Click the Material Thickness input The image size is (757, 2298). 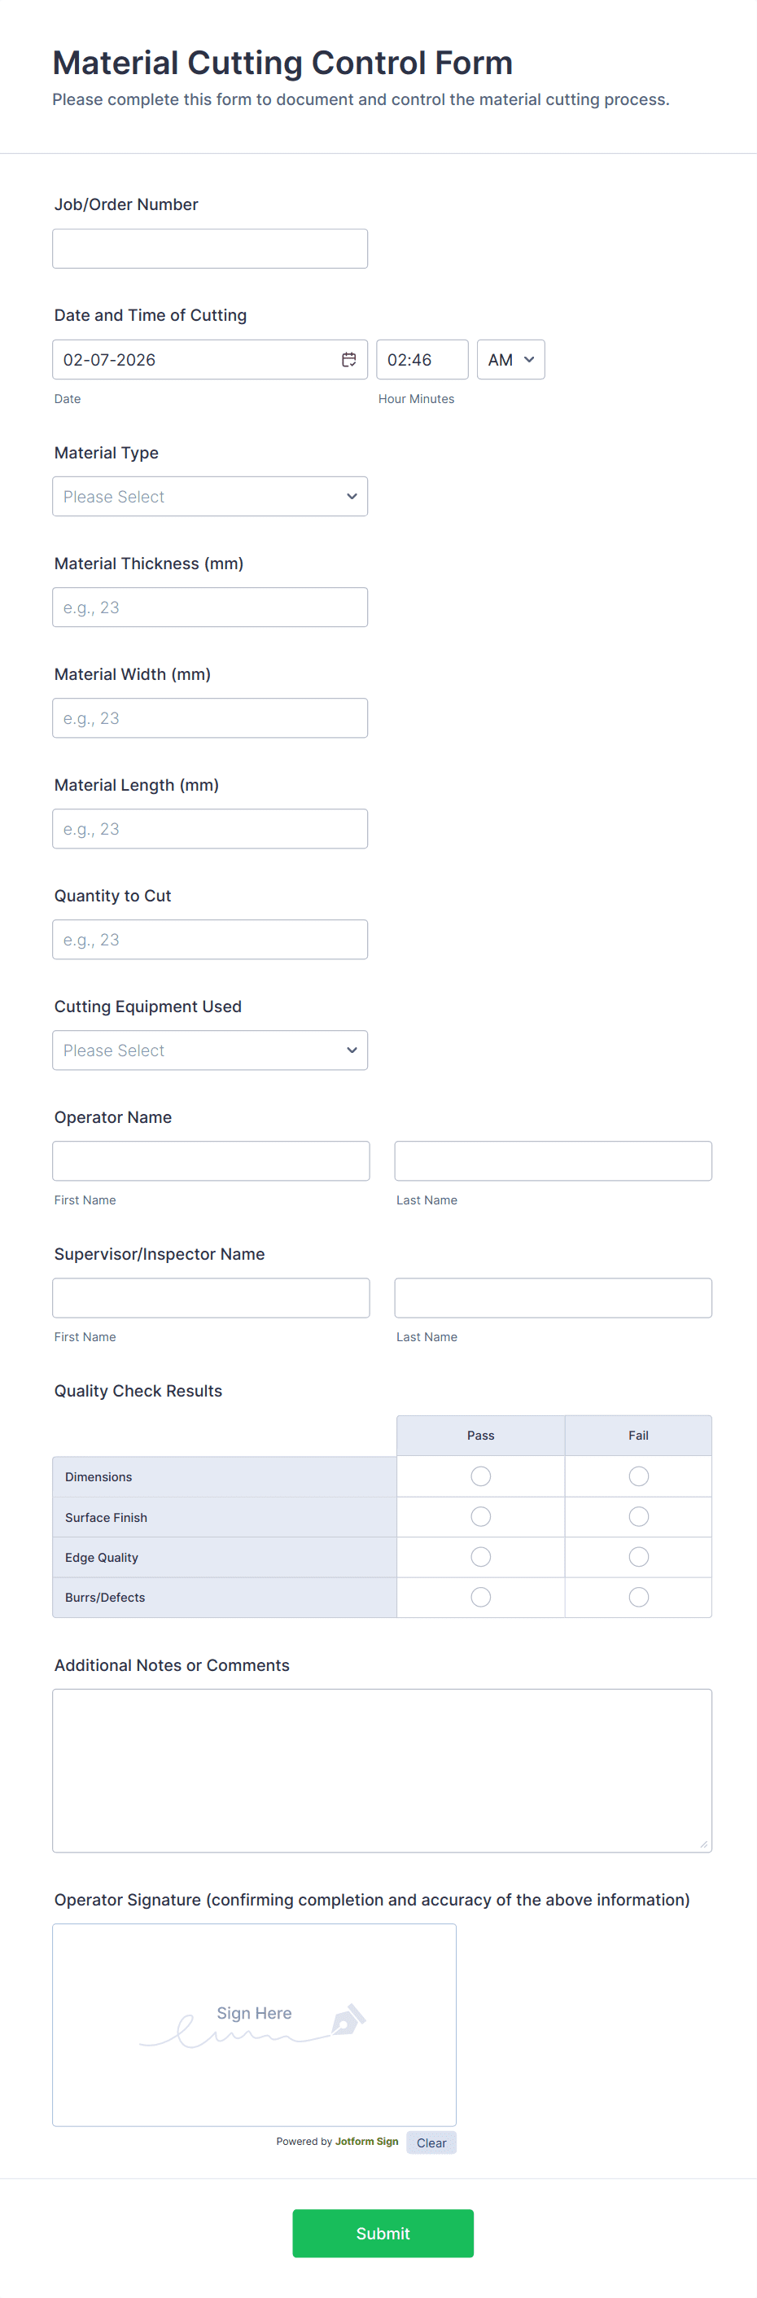coord(209,607)
